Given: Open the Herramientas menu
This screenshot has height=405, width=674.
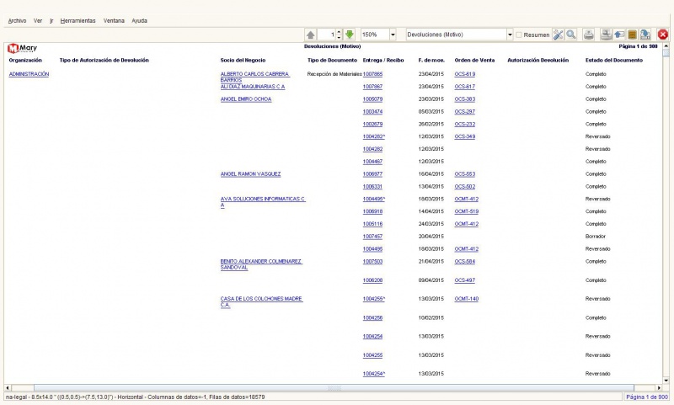Looking at the screenshot, I should 78,20.
